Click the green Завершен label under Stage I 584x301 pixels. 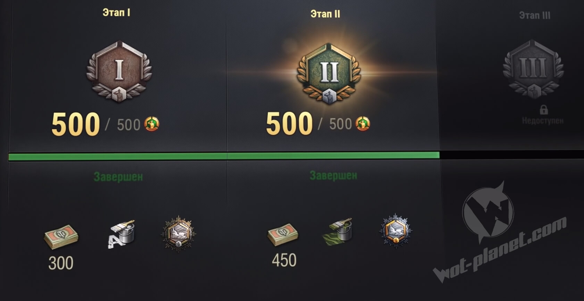point(118,177)
